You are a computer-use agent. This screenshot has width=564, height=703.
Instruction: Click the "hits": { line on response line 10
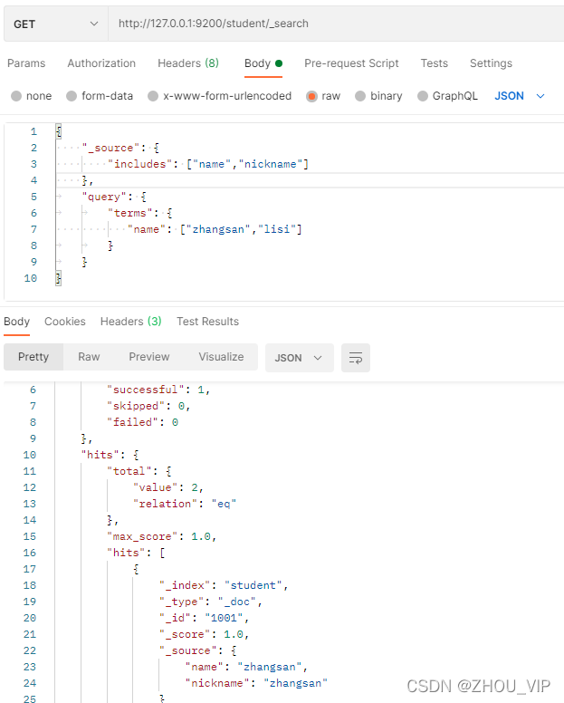[110, 455]
